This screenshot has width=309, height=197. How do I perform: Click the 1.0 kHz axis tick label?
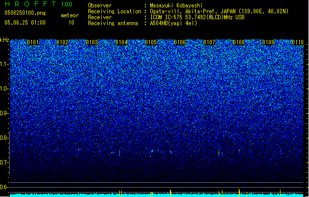[x=4, y=89]
